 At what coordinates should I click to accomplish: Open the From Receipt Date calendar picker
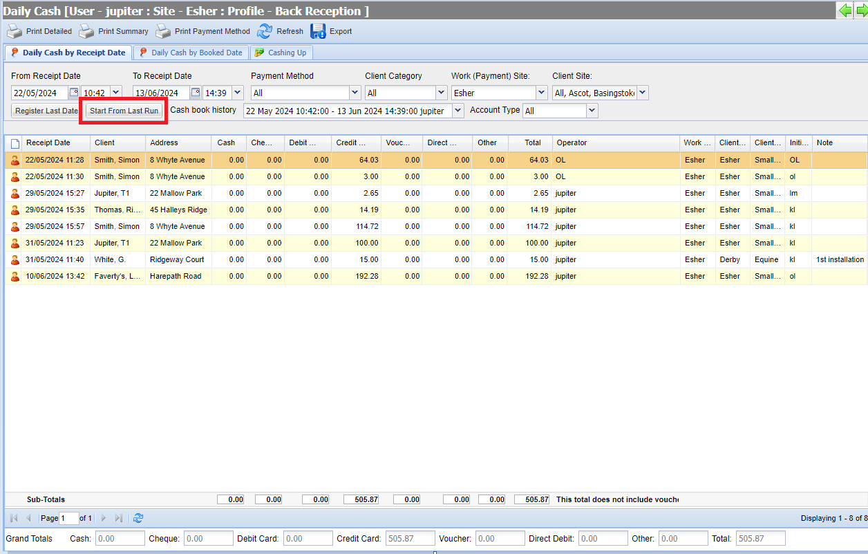[74, 93]
